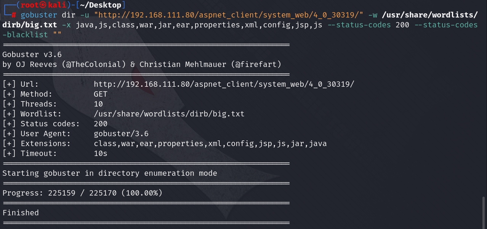The width and height of the screenshot is (487, 229).
Task: Click the Gobuster v3.6 banner text
Action: tap(32, 54)
